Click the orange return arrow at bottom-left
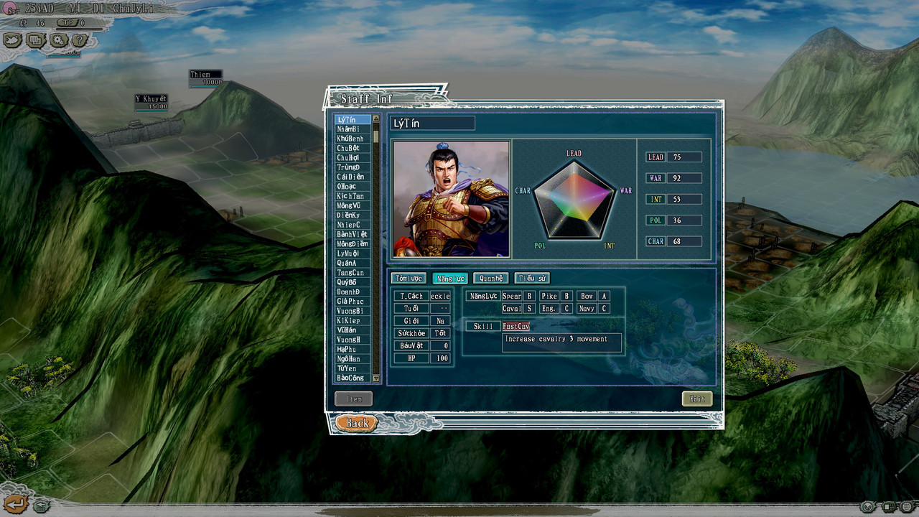This screenshot has width=919, height=517. tap(15, 504)
